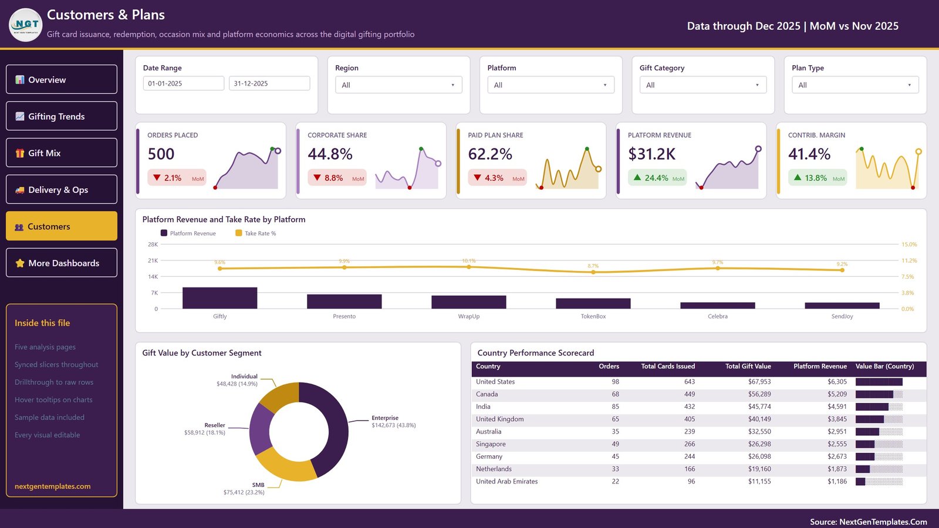
Task: Click the Source: NextGenTemplates.Com footer link
Action: 869,522
